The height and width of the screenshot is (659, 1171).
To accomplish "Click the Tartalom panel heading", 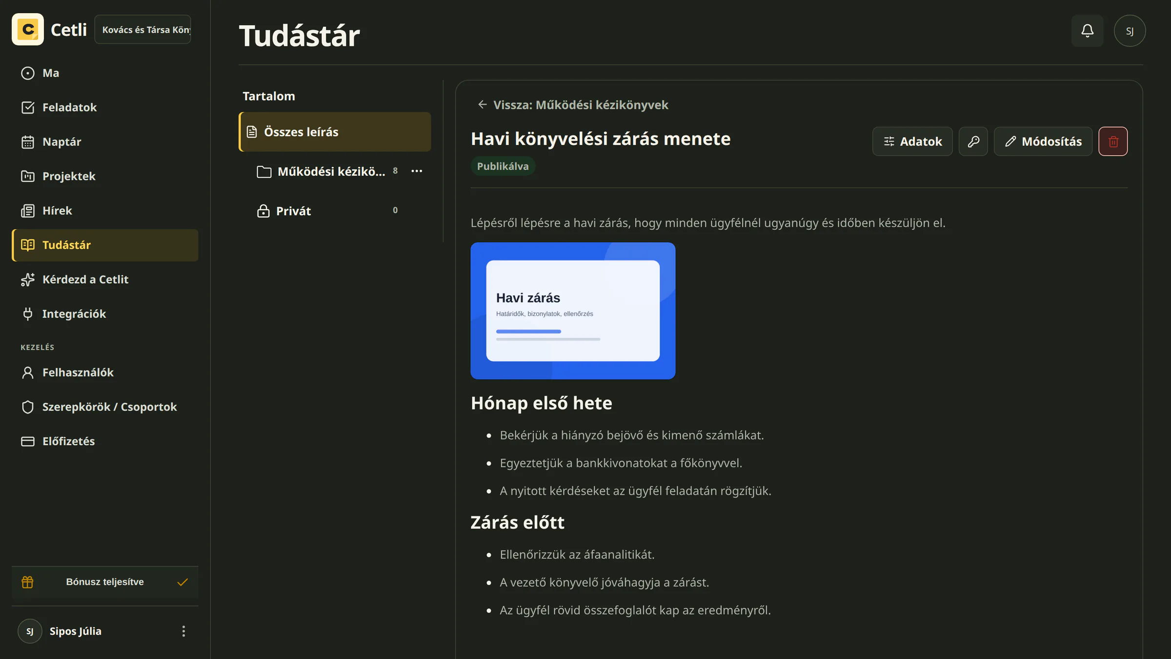I will [269, 96].
